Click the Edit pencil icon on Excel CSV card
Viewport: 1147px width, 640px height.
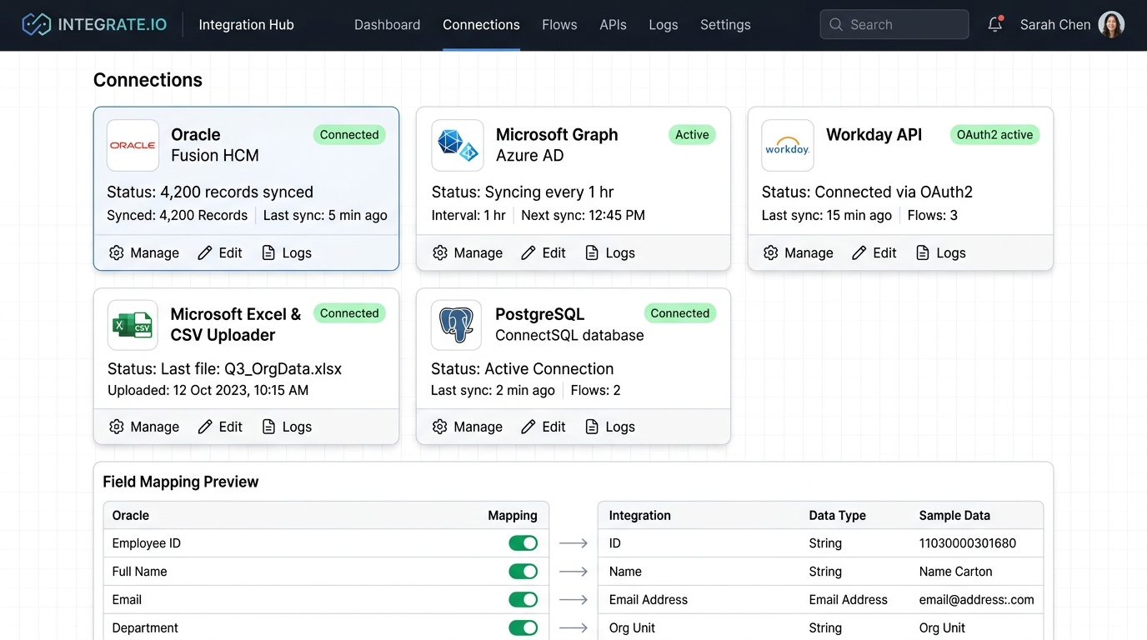coord(205,427)
